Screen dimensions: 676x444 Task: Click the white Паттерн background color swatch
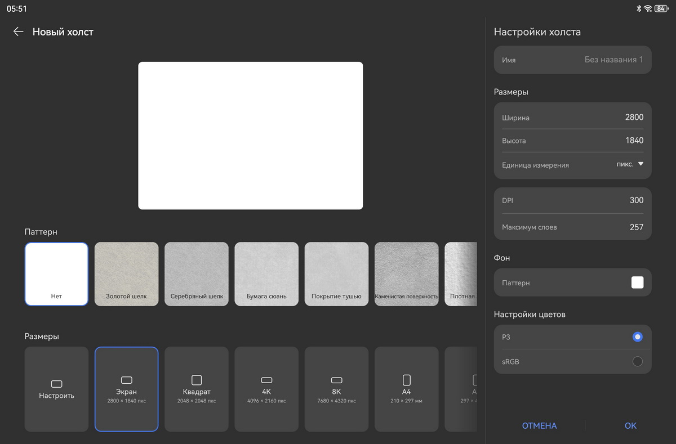point(637,282)
